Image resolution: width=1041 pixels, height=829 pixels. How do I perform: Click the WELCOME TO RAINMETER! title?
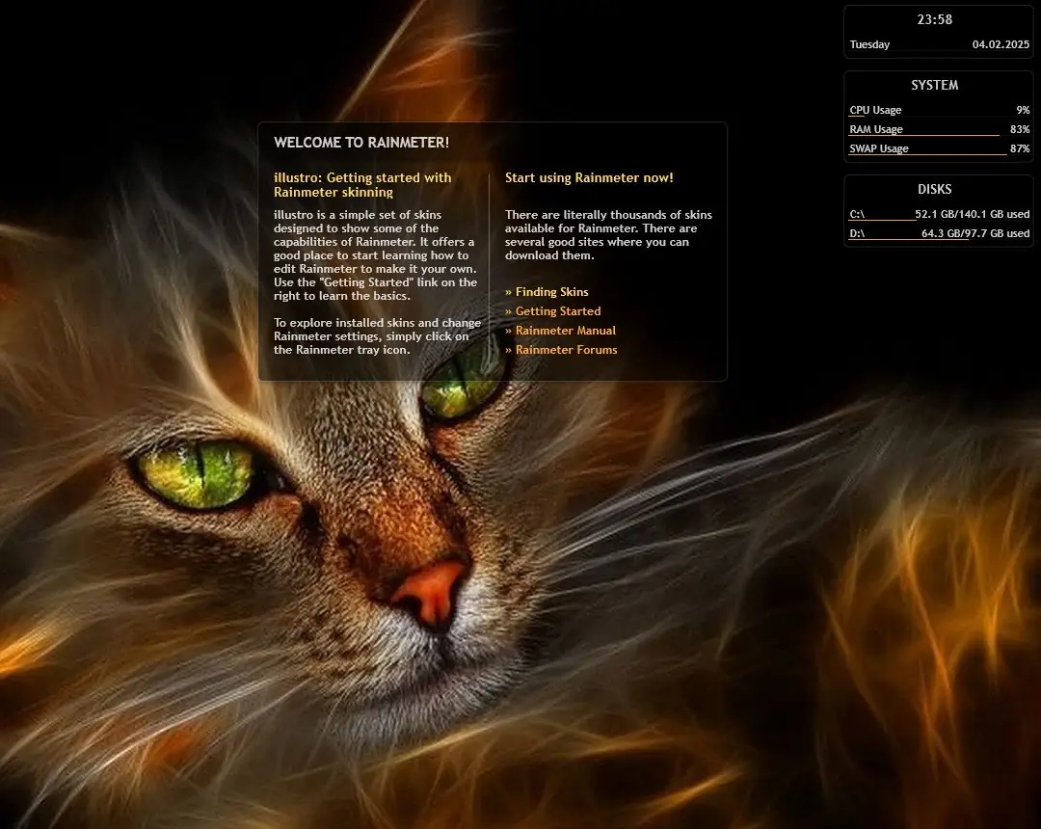361,143
